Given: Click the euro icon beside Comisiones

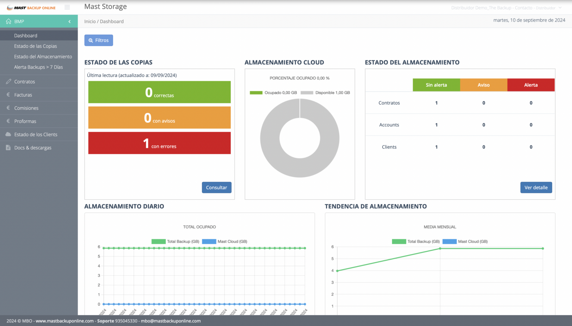Looking at the screenshot, I should (x=9, y=108).
